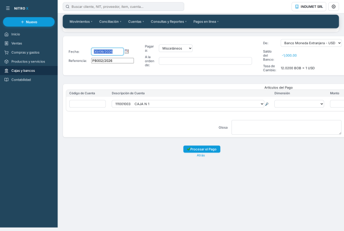
Task: Expand the Pagar a Misceláneos dropdown
Action: click(175, 48)
